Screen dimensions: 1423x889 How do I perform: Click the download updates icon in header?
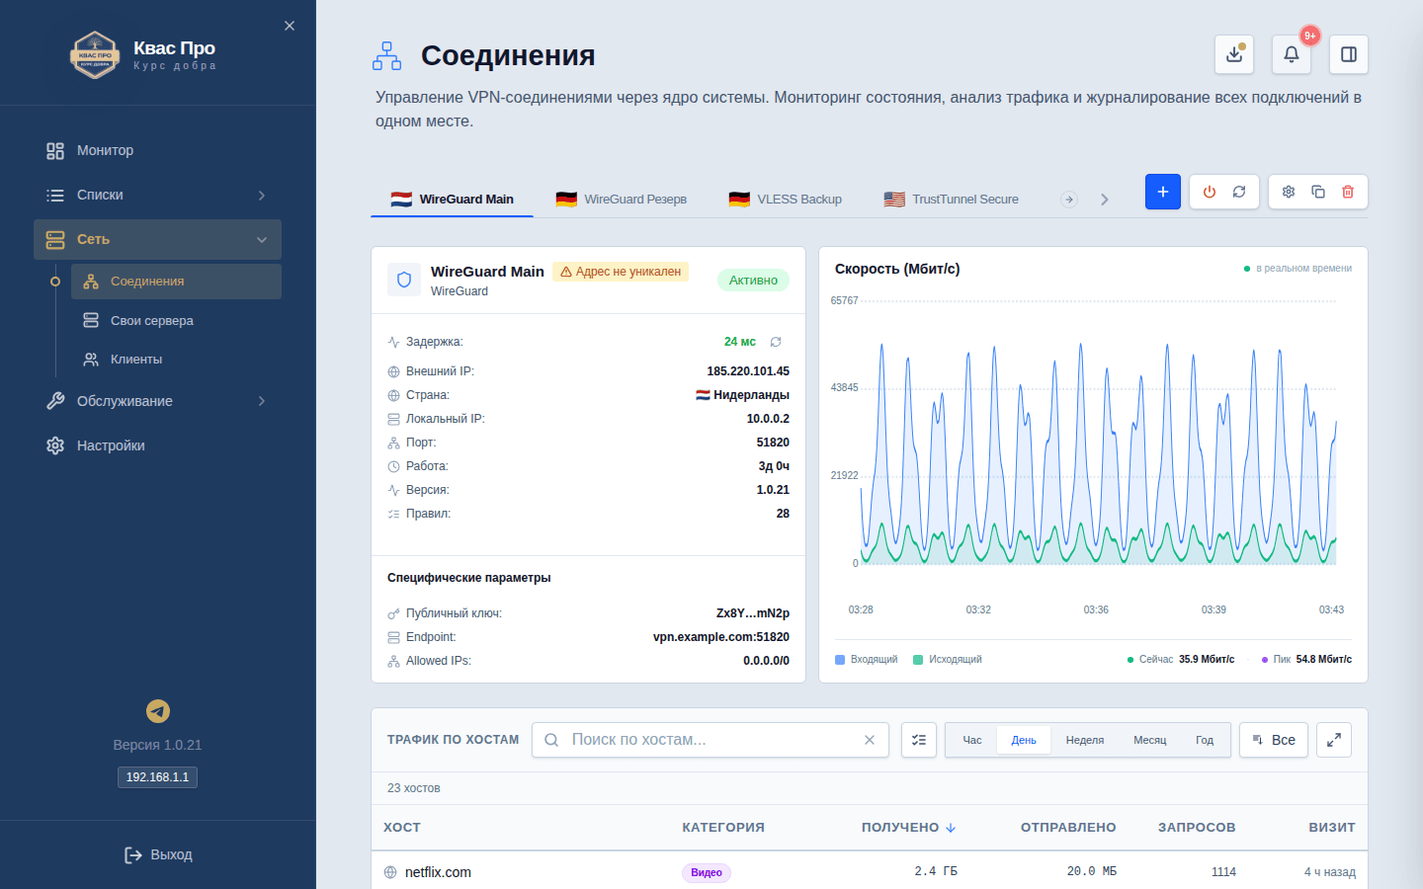(1234, 54)
